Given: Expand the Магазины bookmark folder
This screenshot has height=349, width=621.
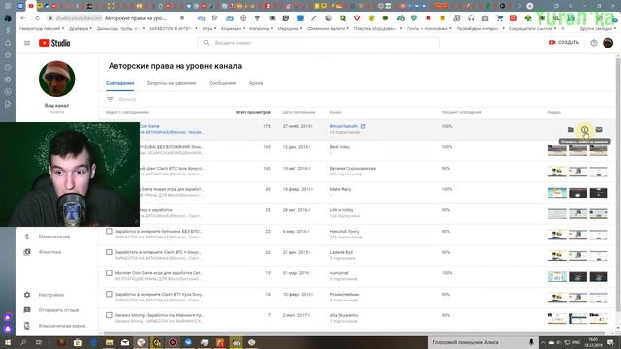Looking at the screenshot, I should click(261, 29).
